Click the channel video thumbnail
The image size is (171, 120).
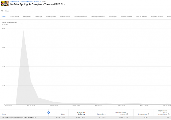tap(5, 3)
